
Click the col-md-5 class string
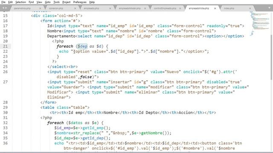tap(68, 16)
